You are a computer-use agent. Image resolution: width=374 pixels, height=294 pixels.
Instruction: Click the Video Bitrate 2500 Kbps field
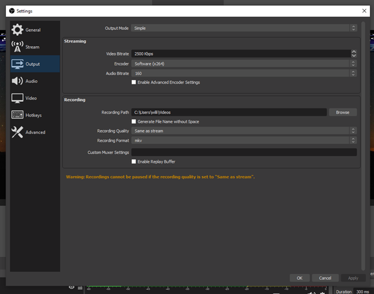point(241,54)
